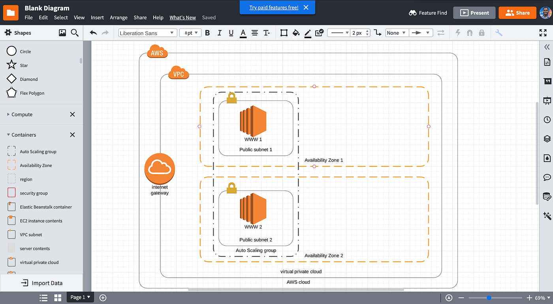Open the Comments panel

[x=546, y=177]
